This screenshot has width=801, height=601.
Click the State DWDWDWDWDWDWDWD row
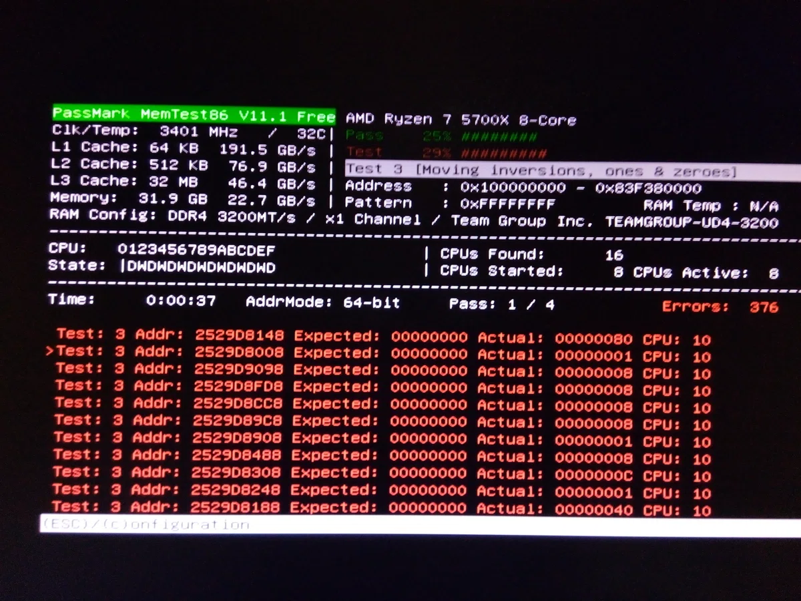pyautogui.click(x=162, y=266)
